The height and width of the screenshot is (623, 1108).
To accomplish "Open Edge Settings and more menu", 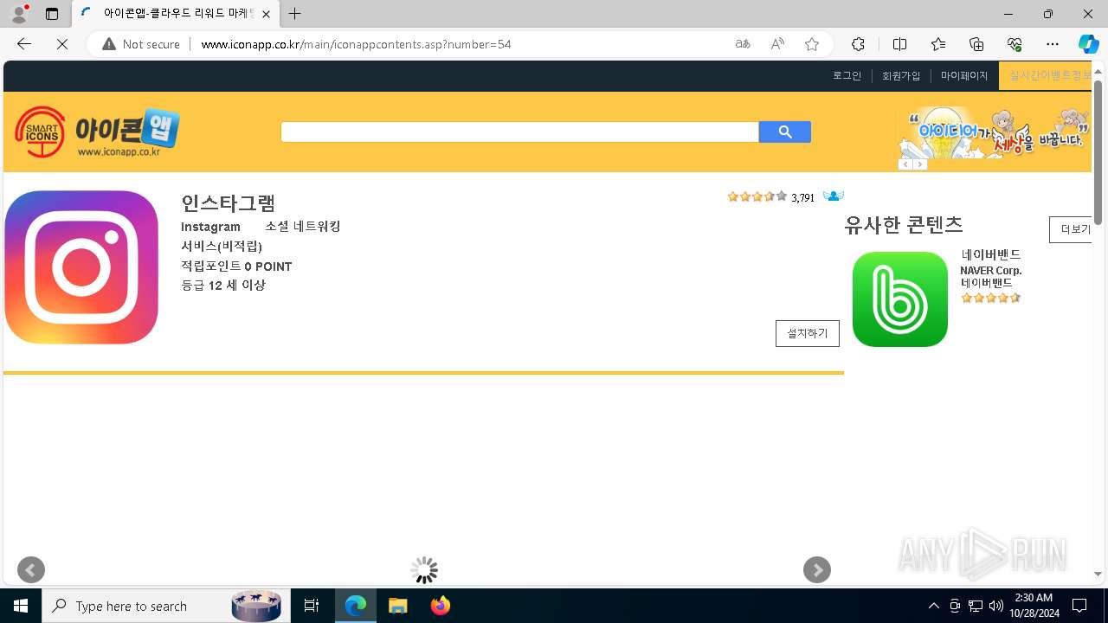I will (x=1053, y=44).
